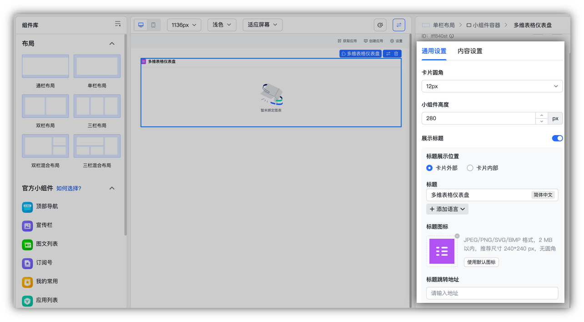Open the 如何选择? help link
The width and height of the screenshot is (584, 322).
tap(69, 188)
